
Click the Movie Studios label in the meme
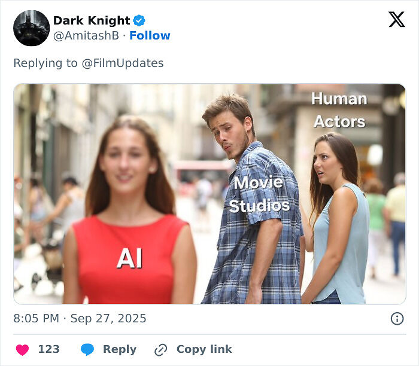(x=259, y=194)
